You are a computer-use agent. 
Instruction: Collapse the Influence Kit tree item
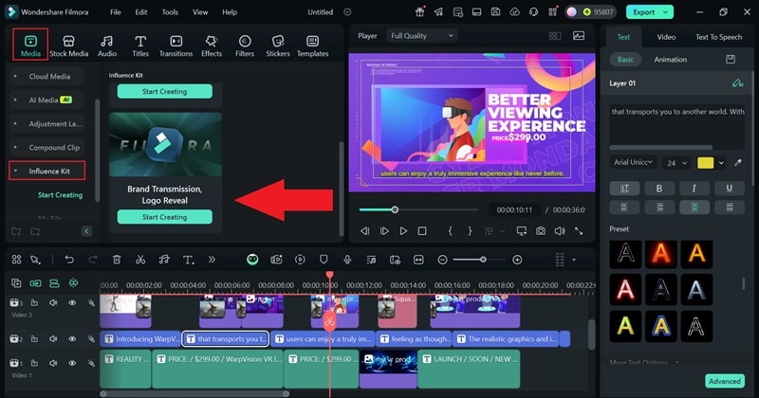tap(15, 172)
